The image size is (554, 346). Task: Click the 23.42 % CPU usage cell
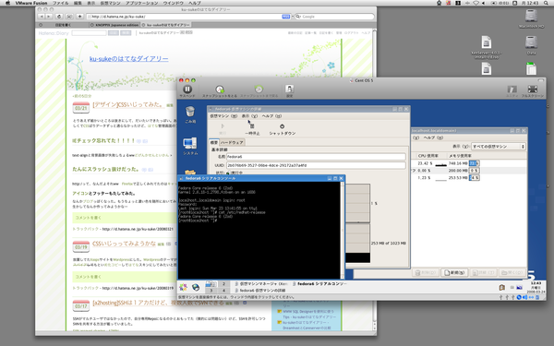tap(425, 163)
